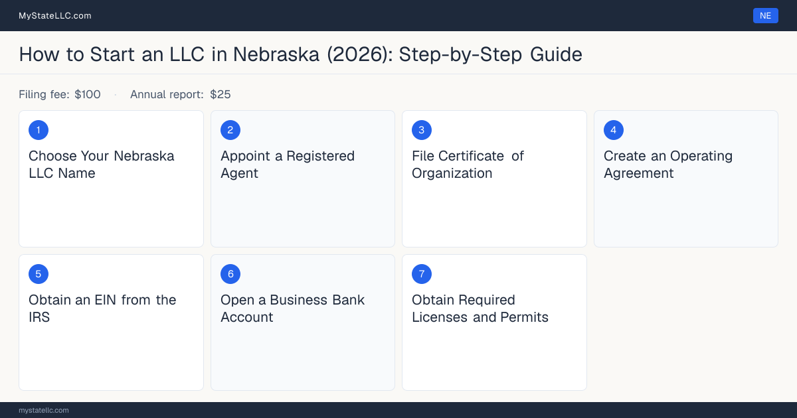
Task: Select step 6 number circle
Action: pyautogui.click(x=230, y=274)
